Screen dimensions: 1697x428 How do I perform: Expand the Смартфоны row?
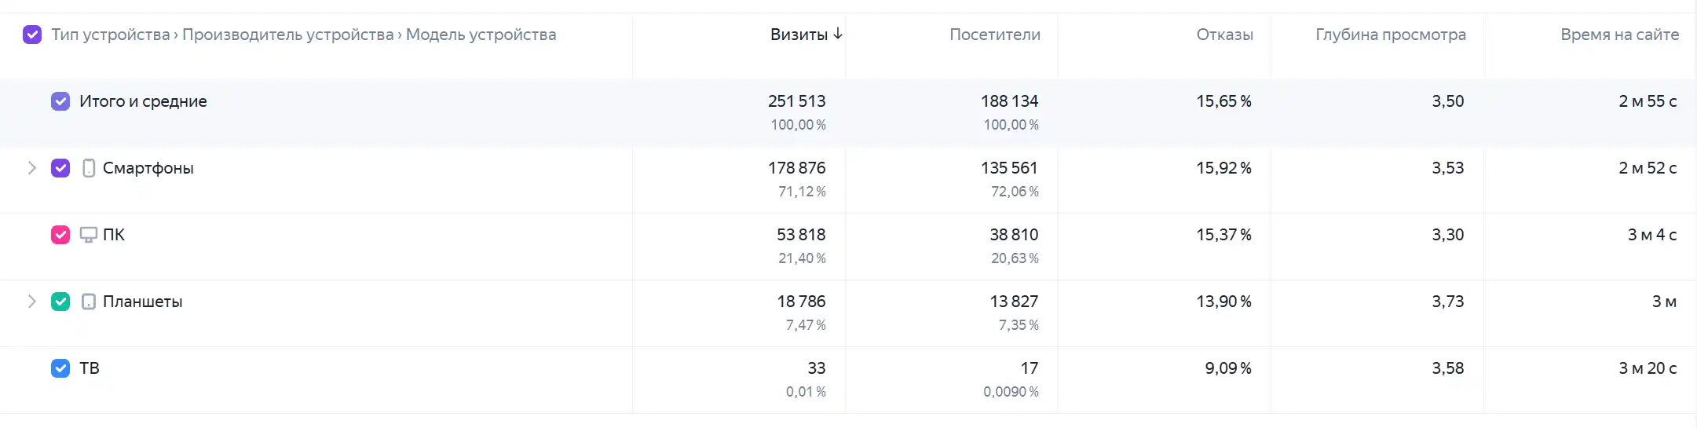coord(32,168)
